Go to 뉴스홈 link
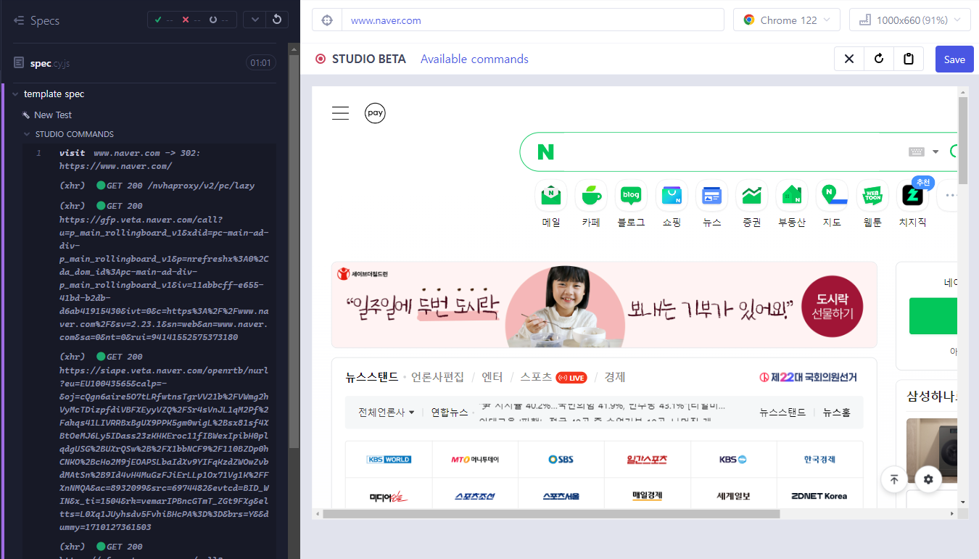The width and height of the screenshot is (979, 559). pyautogui.click(x=837, y=413)
